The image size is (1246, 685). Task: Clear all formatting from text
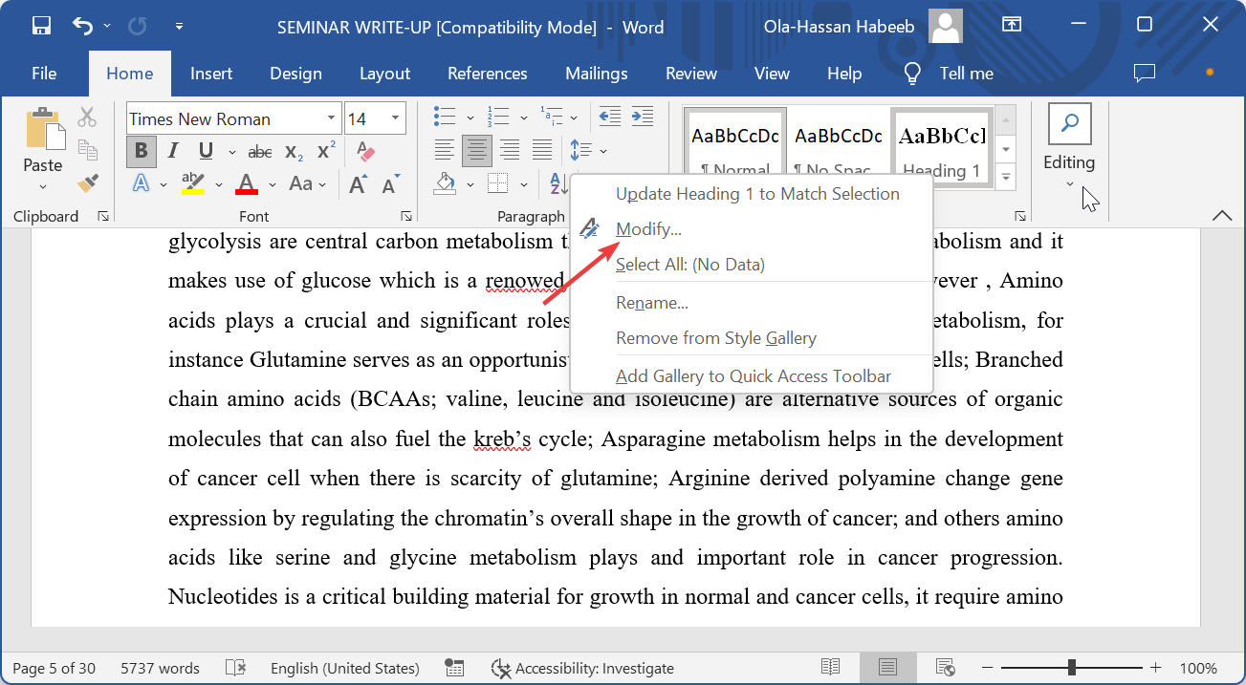tap(364, 151)
